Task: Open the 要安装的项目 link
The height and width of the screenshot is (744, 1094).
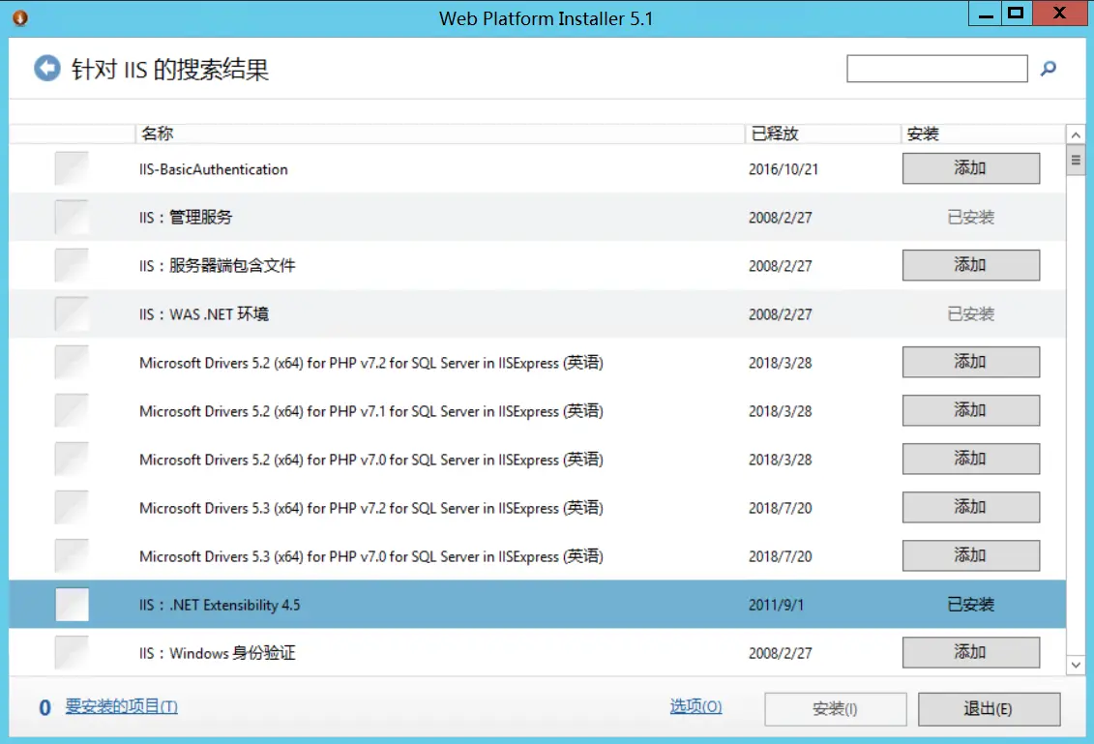Action: (122, 706)
